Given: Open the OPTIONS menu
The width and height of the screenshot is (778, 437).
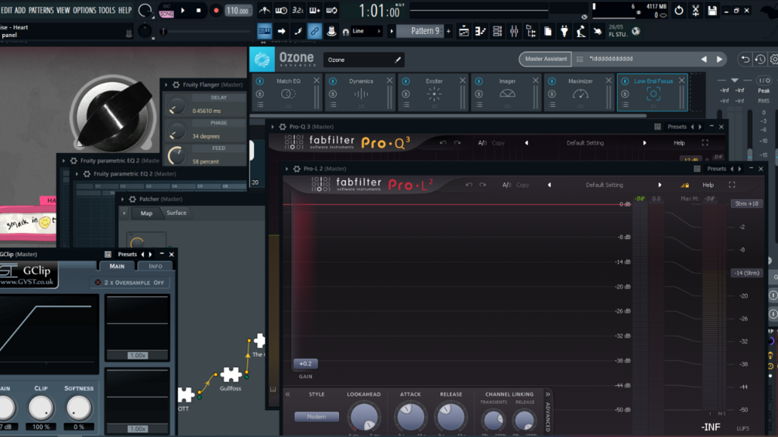Looking at the screenshot, I should coord(84,10).
